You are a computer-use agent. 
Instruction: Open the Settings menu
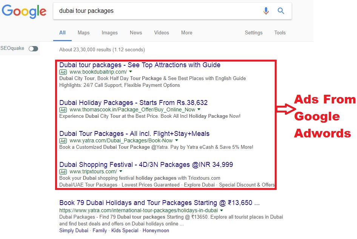254,32
